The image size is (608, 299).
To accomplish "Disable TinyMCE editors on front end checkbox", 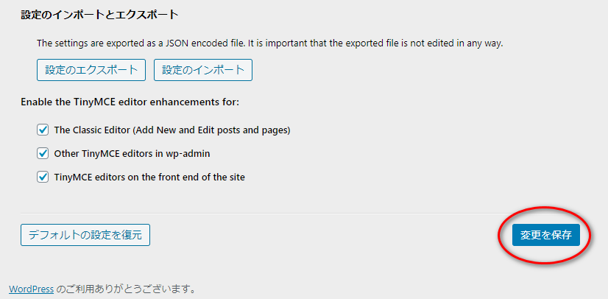I will (42, 177).
